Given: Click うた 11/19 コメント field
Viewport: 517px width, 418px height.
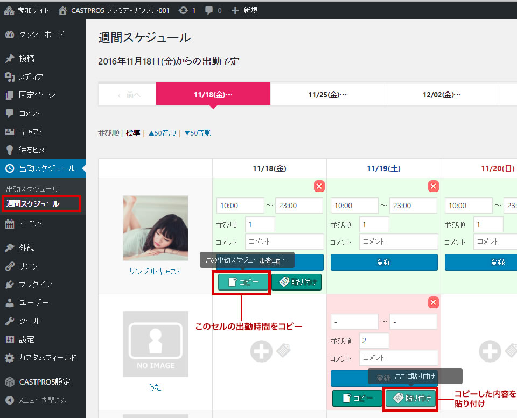Looking at the screenshot, I should [399, 358].
